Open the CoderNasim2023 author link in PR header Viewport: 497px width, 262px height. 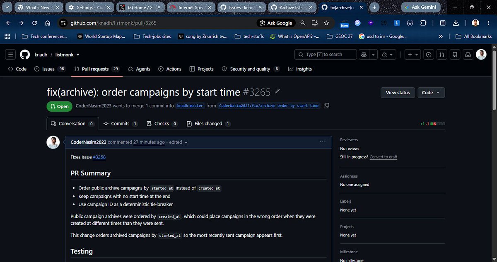pyautogui.click(x=94, y=106)
